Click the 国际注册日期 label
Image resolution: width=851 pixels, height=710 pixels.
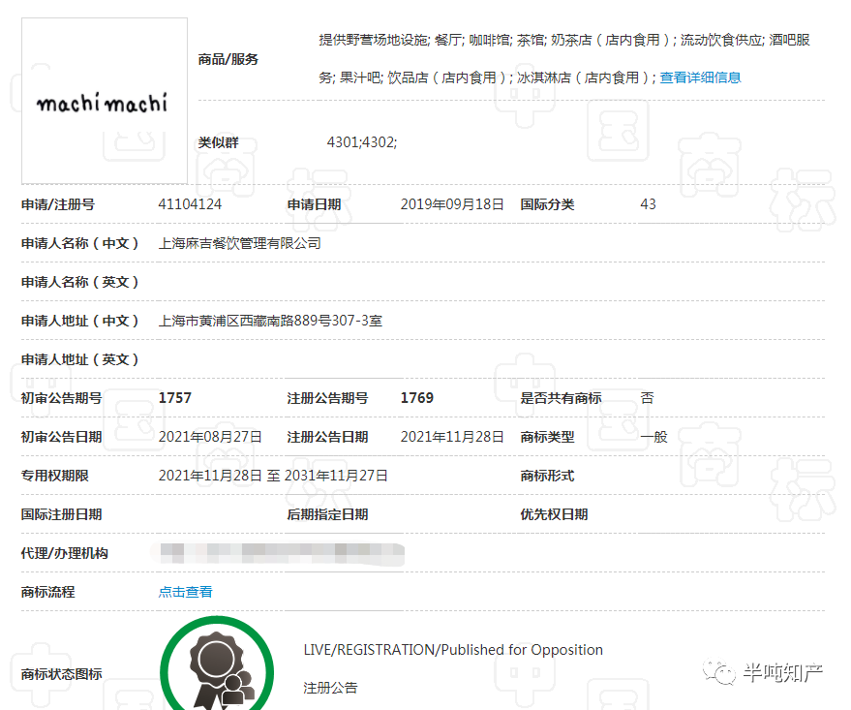[61, 514]
